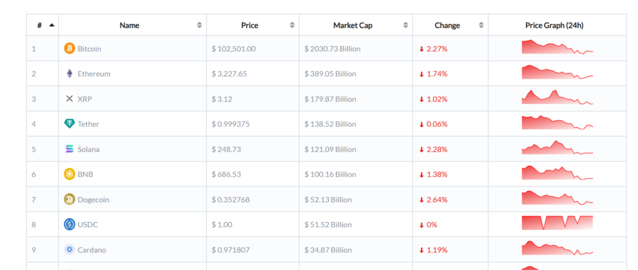The image size is (638, 270).
Task: Click Dogecoin's red down-arrow change icon
Action: tap(422, 200)
